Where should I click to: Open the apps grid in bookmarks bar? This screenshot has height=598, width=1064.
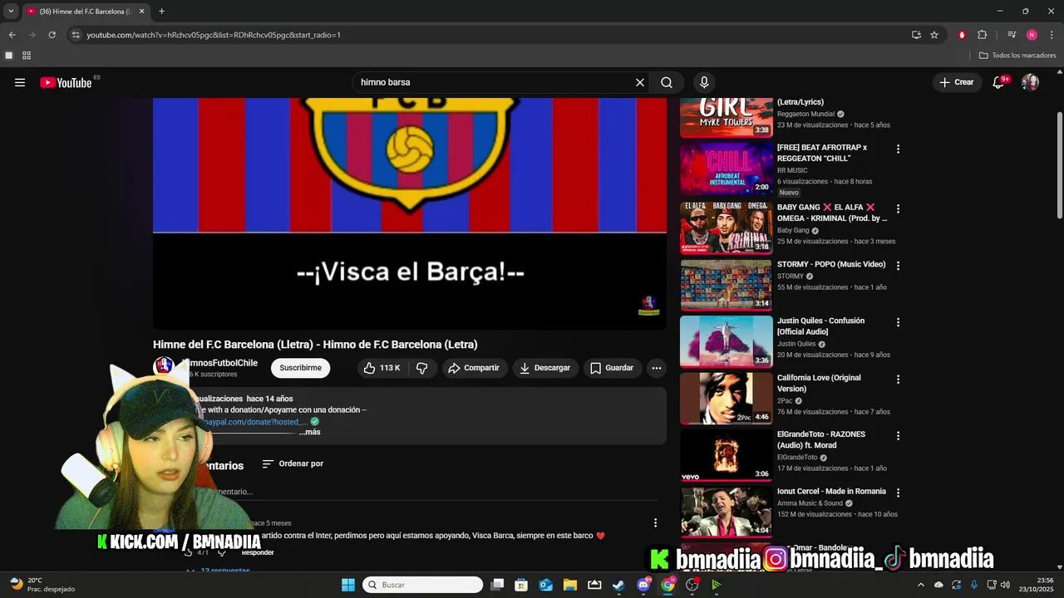[27, 56]
